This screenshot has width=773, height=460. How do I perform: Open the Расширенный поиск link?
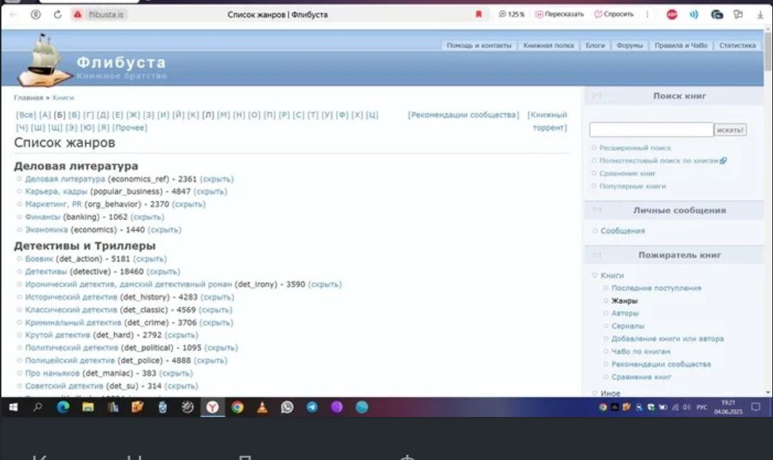[635, 148]
